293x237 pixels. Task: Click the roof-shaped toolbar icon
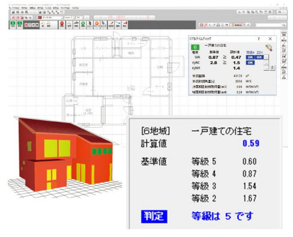click(x=76, y=25)
